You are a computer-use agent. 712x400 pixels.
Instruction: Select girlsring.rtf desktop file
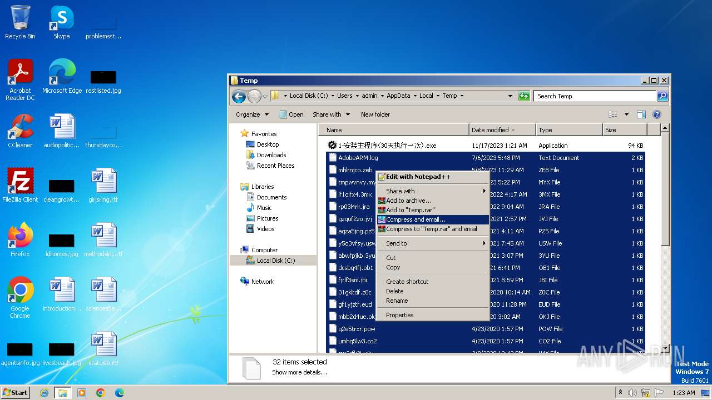pyautogui.click(x=103, y=186)
